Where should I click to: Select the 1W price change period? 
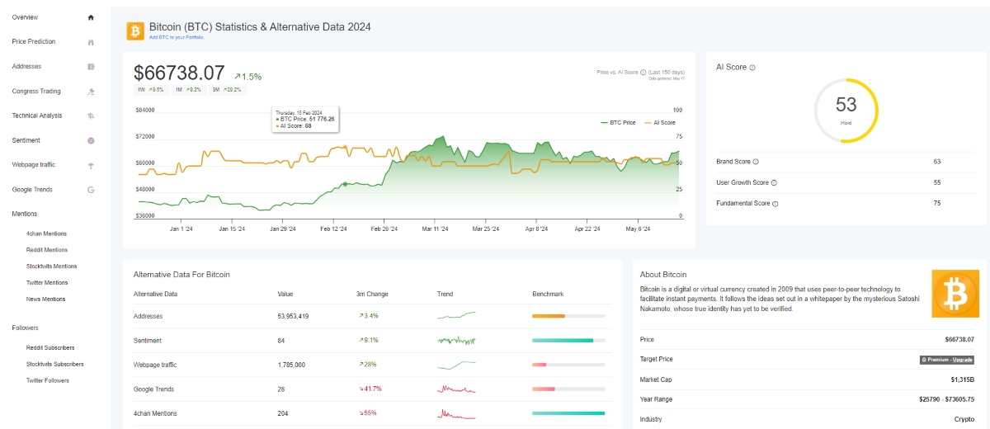click(149, 89)
